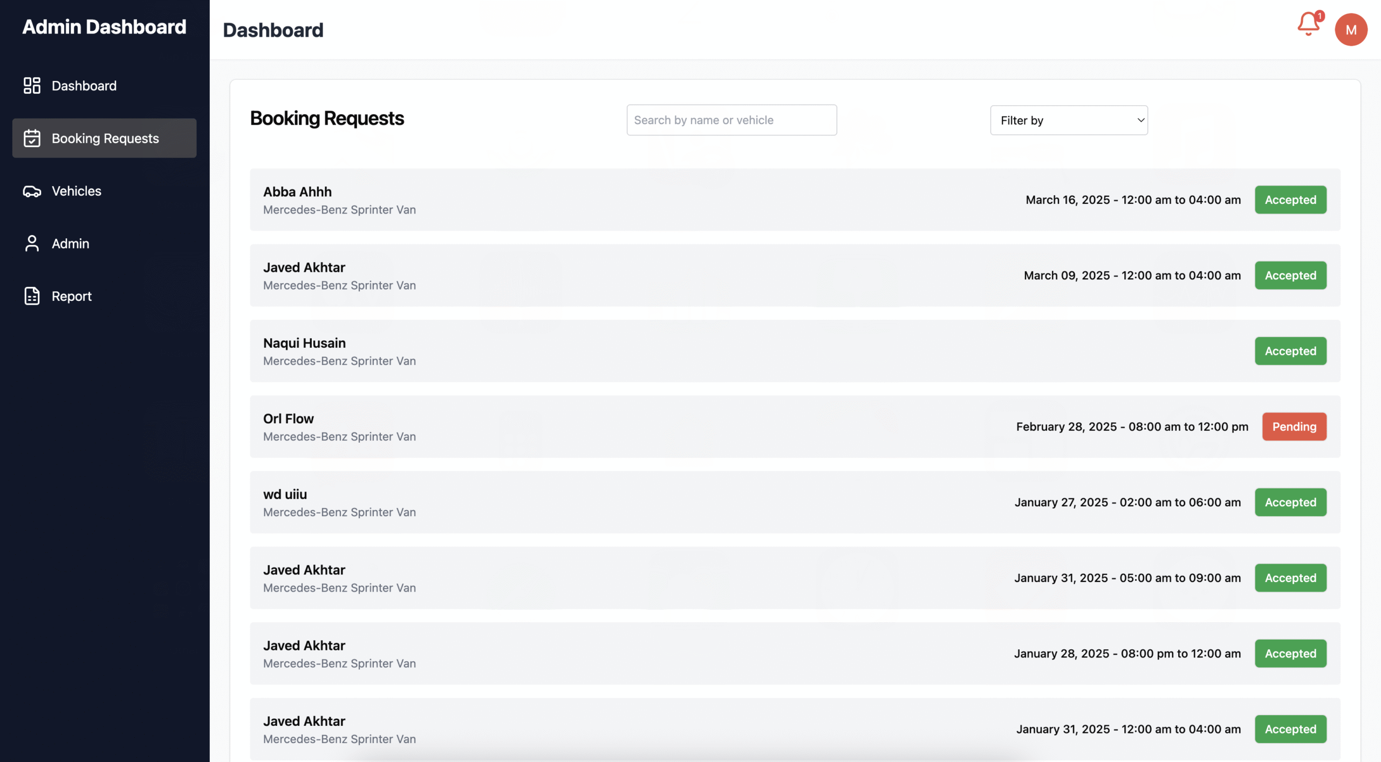1381x762 pixels.
Task: Click Pending status for Orl Flow
Action: click(x=1294, y=427)
